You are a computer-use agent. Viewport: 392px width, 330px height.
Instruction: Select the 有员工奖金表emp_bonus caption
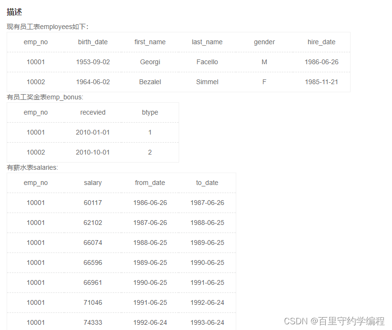(x=45, y=97)
